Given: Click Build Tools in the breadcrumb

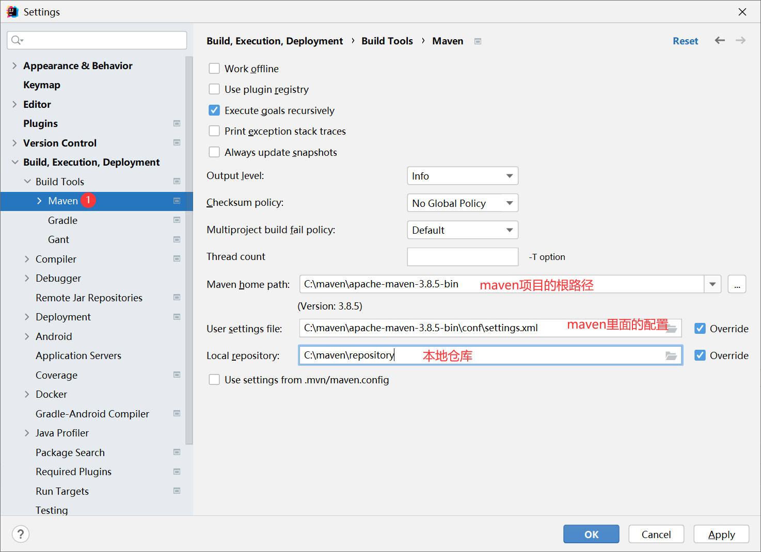Looking at the screenshot, I should tap(387, 41).
